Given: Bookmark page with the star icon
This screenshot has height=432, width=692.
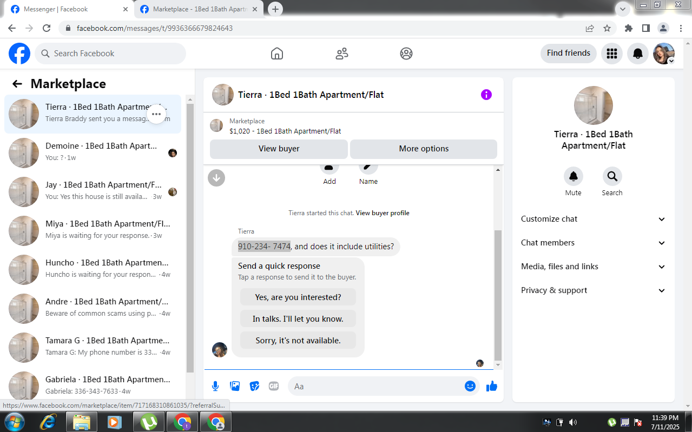Looking at the screenshot, I should (607, 28).
